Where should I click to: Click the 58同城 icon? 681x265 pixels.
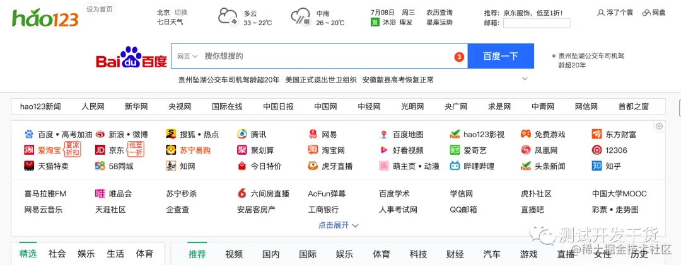100,166
